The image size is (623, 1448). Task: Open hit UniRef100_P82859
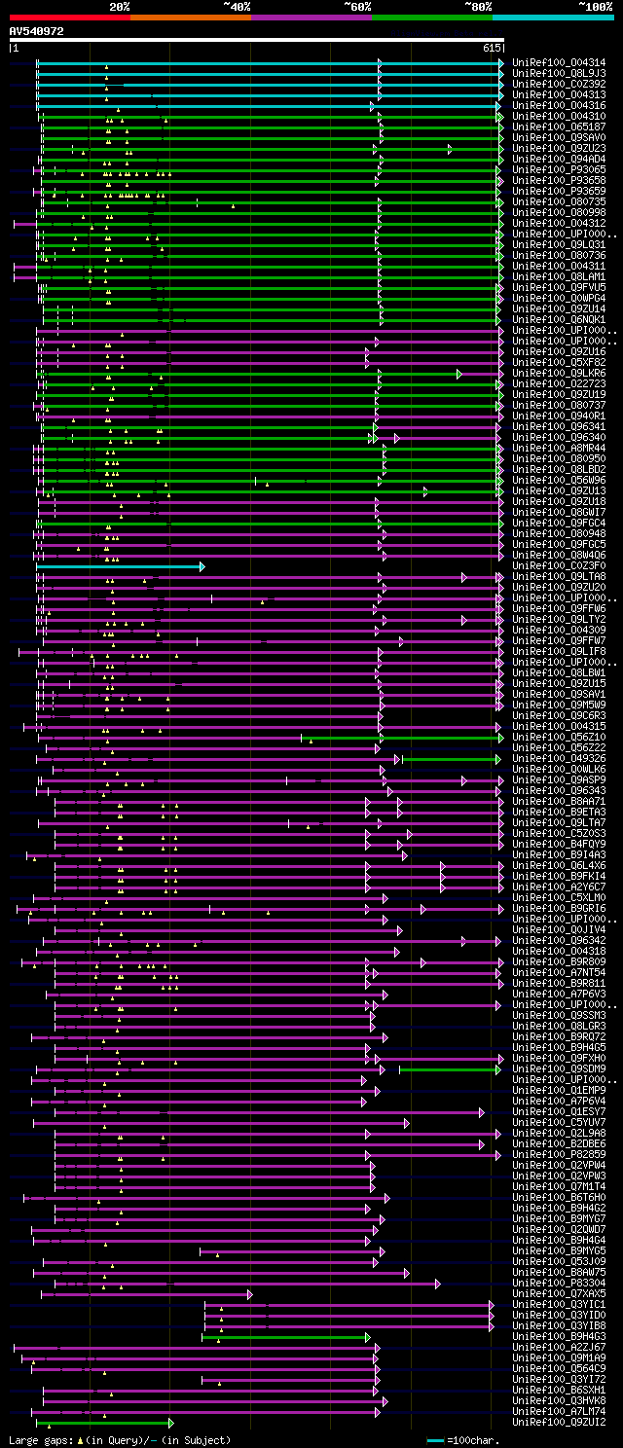(559, 1155)
